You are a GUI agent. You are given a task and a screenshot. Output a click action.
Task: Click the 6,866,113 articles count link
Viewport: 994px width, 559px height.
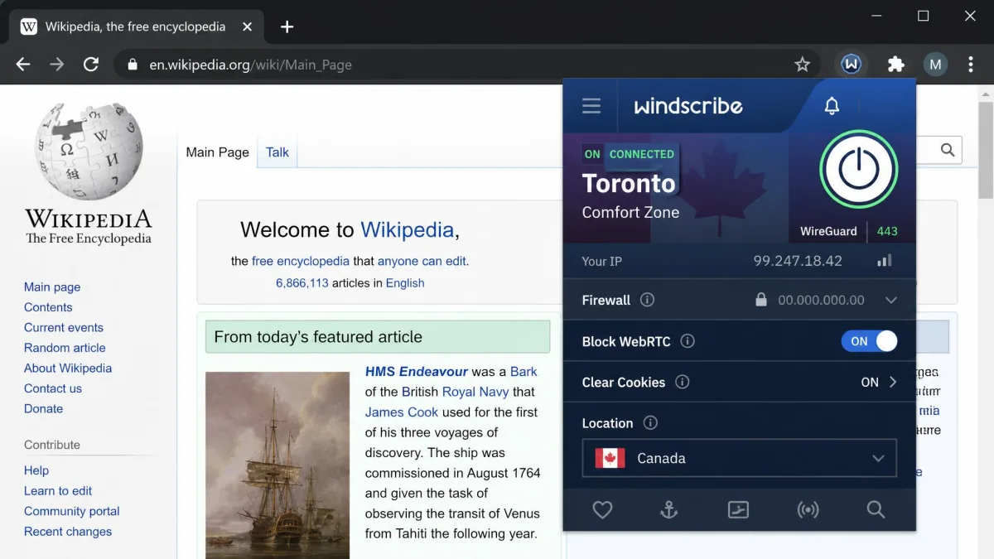tap(302, 282)
